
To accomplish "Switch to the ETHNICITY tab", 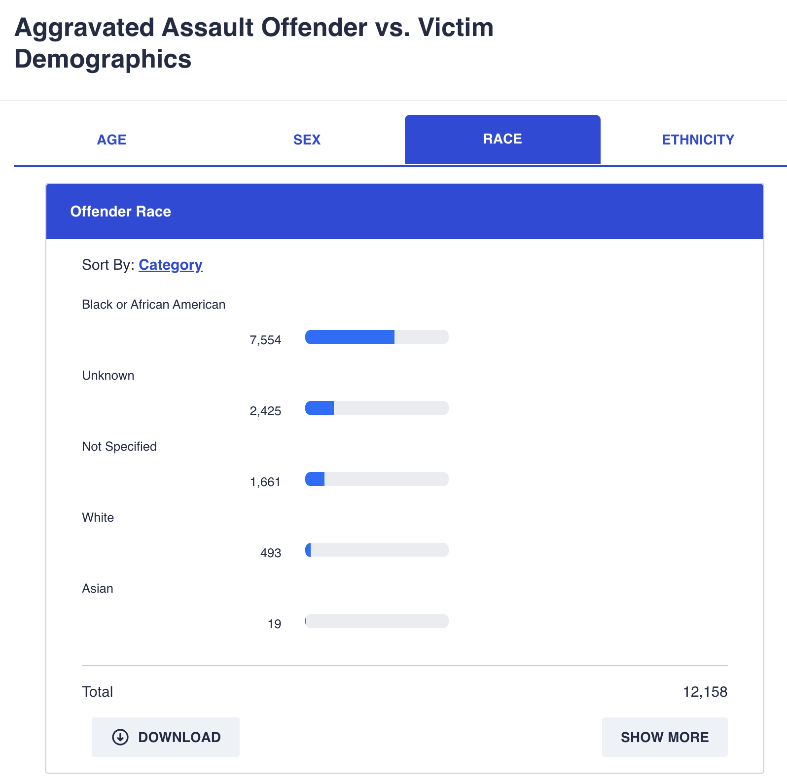I will 698,140.
